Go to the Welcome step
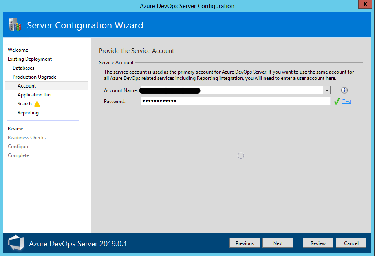Screen dimensions: 375x256 pyautogui.click(x=18, y=50)
